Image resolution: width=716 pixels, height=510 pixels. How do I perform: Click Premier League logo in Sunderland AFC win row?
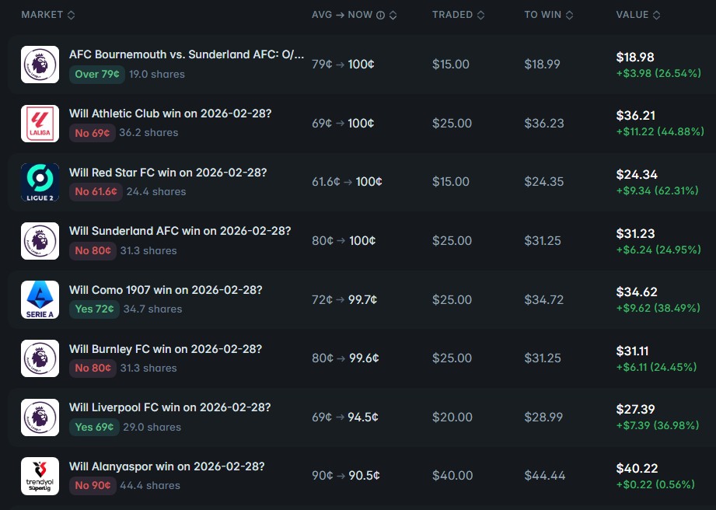[40, 241]
